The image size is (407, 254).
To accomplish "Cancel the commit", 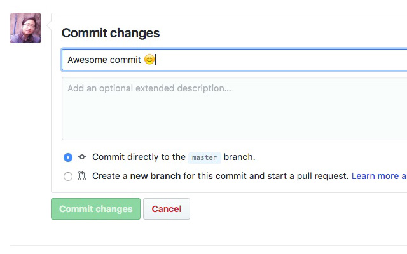I will point(167,209).
